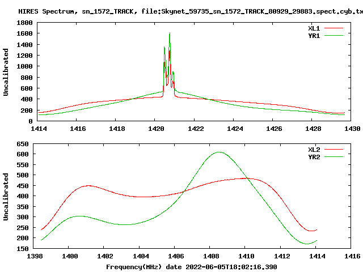Click the red XL2 hump peak near 1401
The image size is (363, 272).
(88, 185)
